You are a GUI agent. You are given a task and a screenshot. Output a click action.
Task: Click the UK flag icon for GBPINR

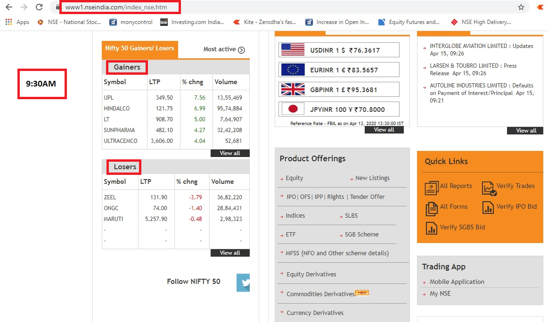293,90
